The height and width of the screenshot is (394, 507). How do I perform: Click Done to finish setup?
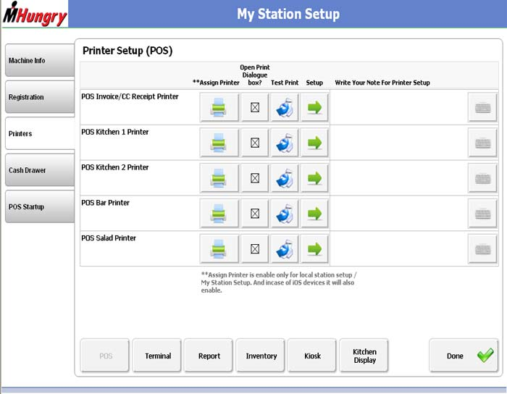(464, 356)
